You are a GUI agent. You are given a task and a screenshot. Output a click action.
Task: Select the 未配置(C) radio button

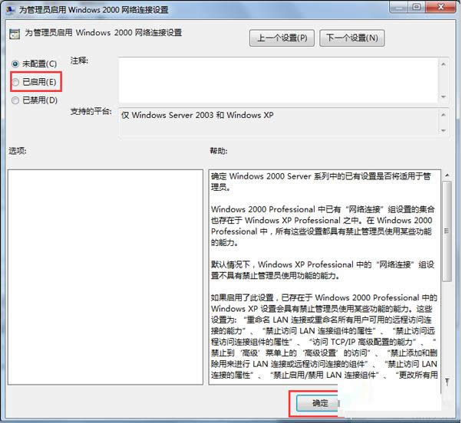(15, 64)
